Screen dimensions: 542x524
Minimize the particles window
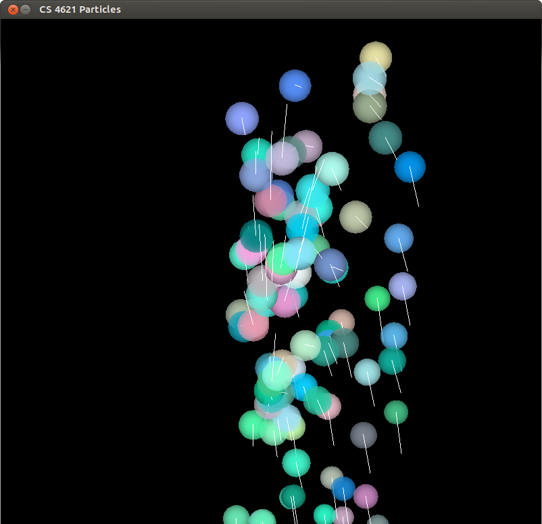pyautogui.click(x=25, y=9)
